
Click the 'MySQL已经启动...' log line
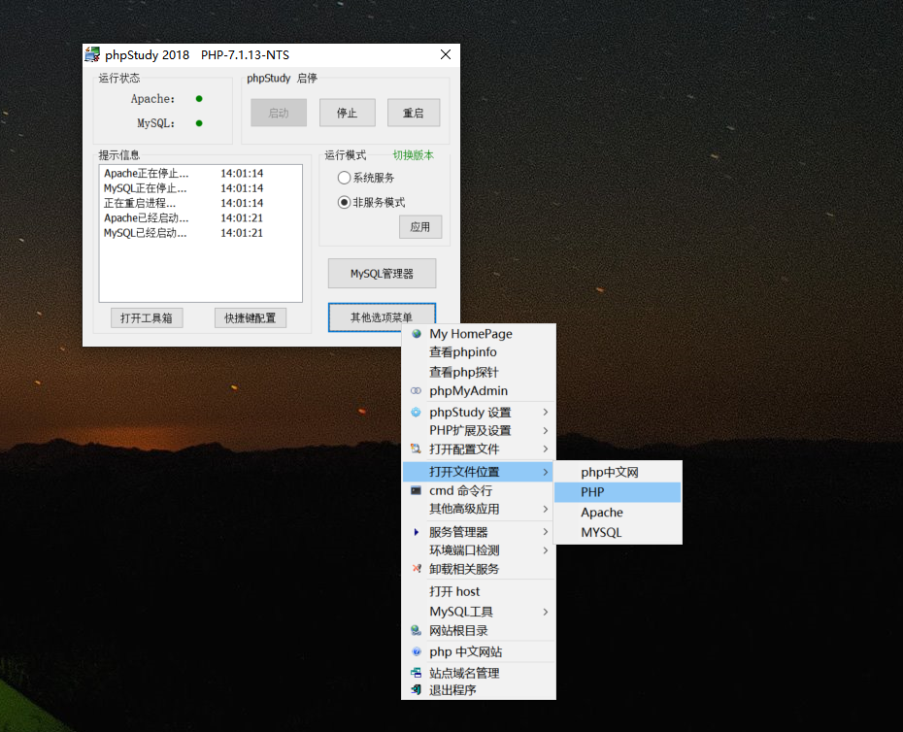184,233
